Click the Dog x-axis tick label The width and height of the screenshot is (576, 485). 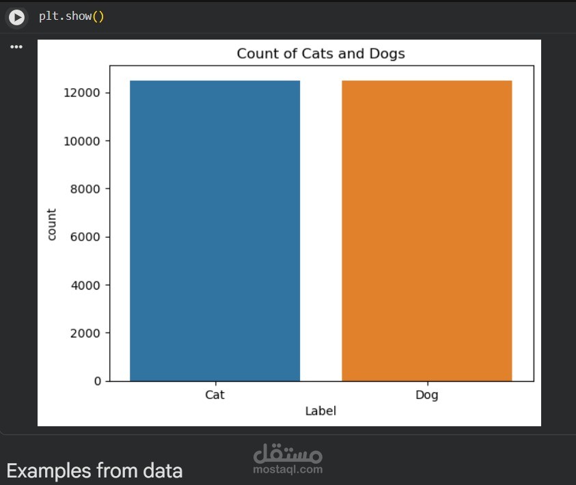tap(426, 395)
